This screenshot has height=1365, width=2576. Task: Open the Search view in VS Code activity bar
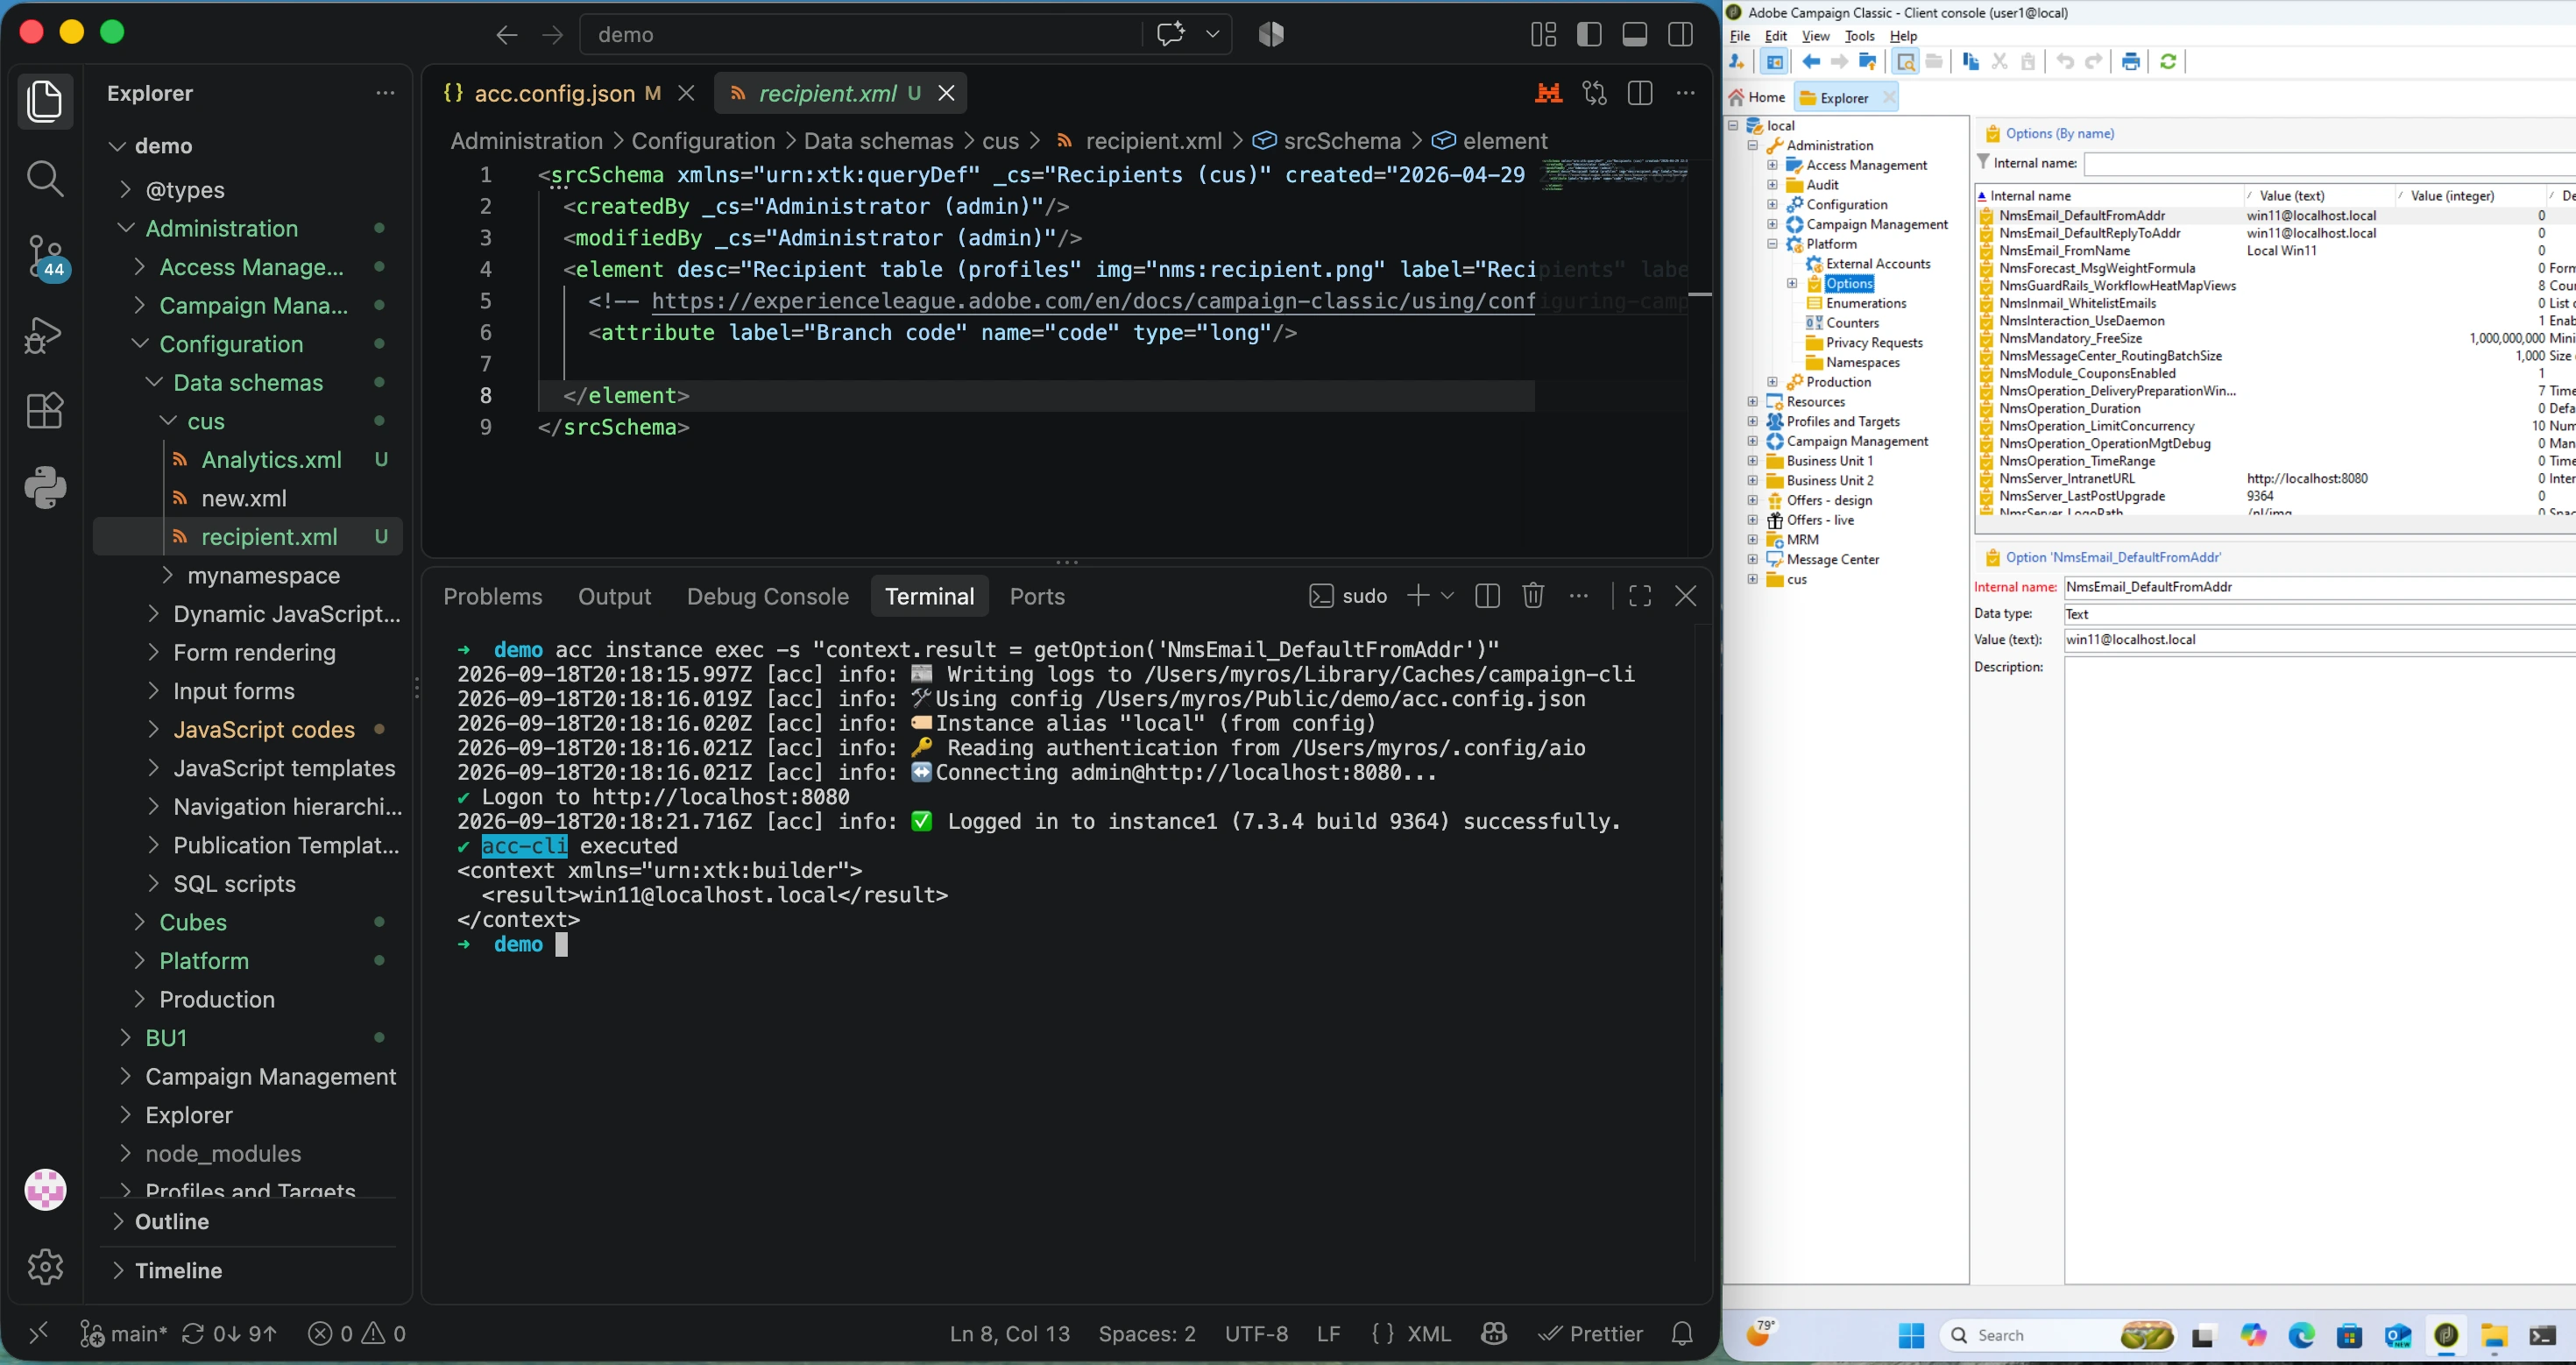[x=45, y=179]
